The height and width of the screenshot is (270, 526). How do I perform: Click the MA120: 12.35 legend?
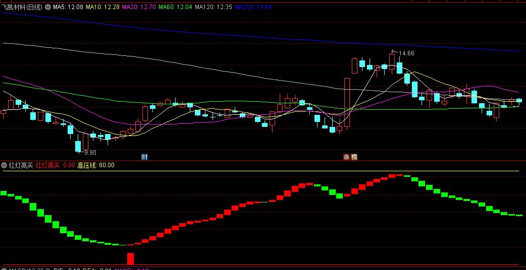click(x=214, y=7)
